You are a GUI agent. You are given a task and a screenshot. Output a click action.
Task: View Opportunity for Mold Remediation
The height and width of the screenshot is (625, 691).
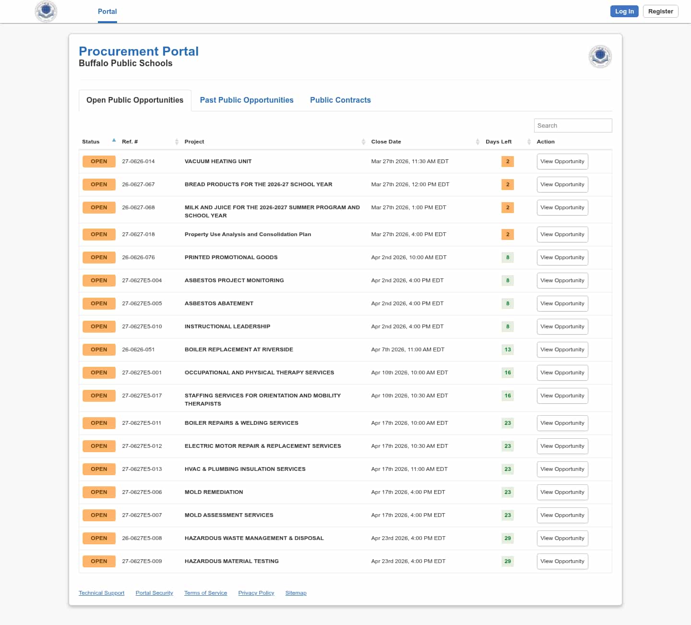click(562, 492)
